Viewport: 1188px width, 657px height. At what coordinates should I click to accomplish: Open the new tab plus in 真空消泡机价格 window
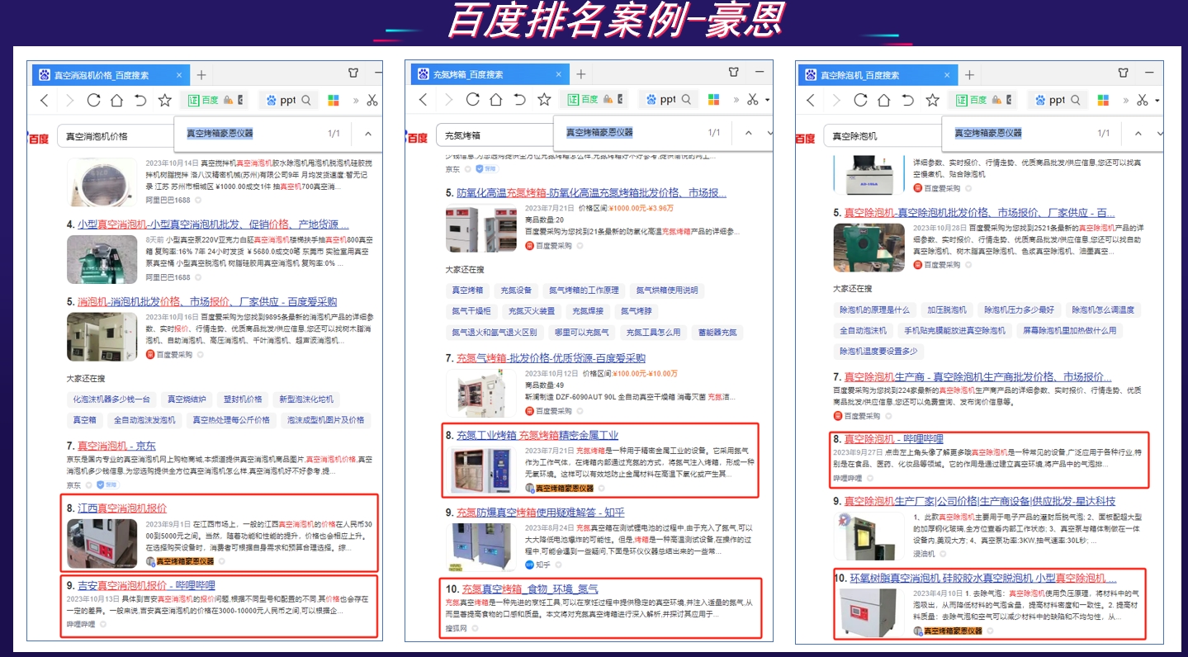point(201,74)
